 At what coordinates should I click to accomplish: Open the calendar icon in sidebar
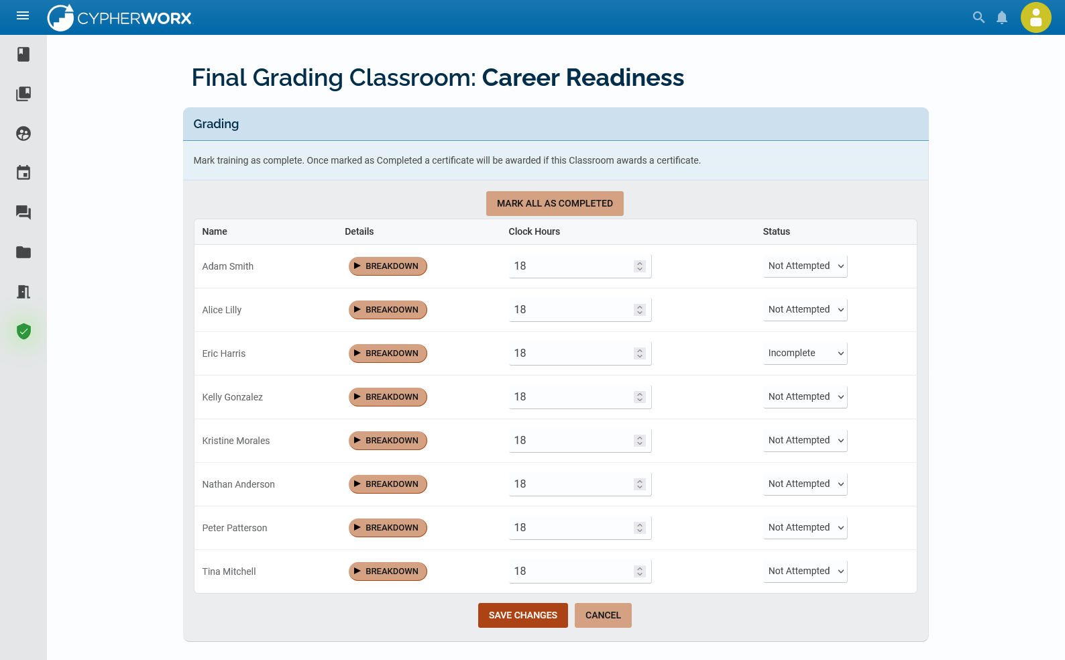23,173
